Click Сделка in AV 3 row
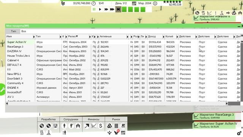 point(222,97)
